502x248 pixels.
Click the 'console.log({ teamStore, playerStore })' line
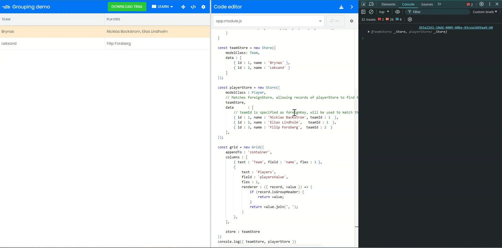pyautogui.click(x=257, y=241)
